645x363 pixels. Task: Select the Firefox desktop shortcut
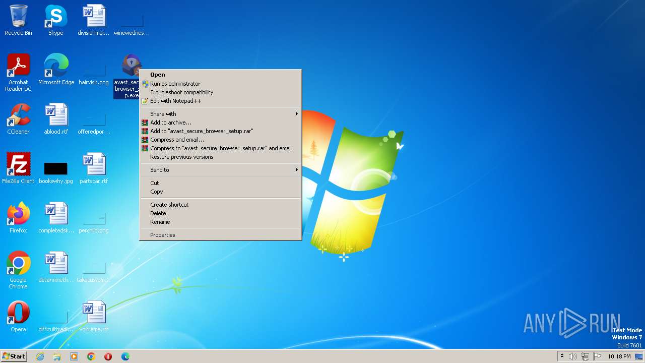tap(18, 218)
